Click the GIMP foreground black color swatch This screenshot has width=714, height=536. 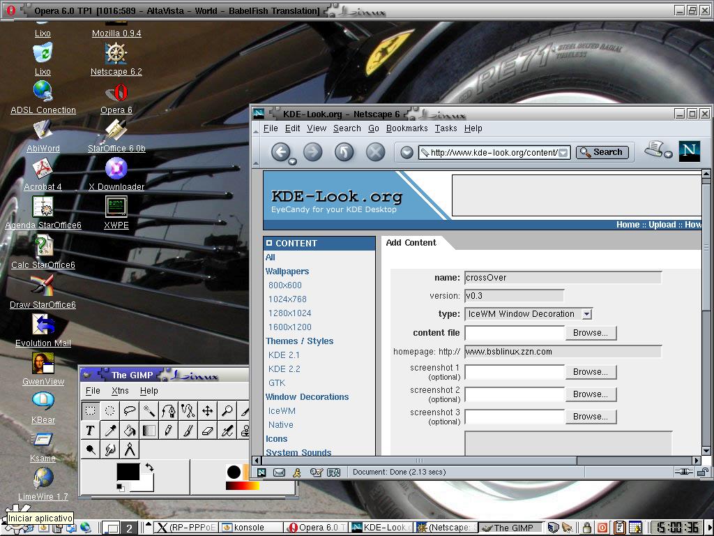(x=128, y=472)
